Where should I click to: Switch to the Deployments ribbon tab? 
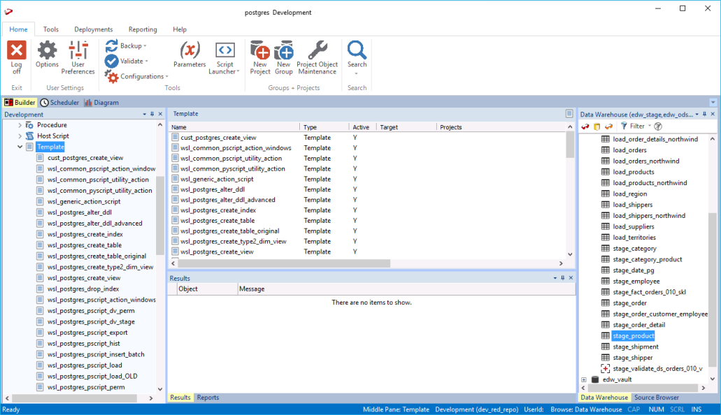pos(93,29)
